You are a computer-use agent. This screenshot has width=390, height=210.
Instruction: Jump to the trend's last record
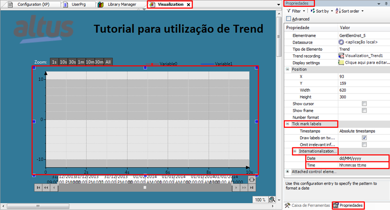point(251,188)
